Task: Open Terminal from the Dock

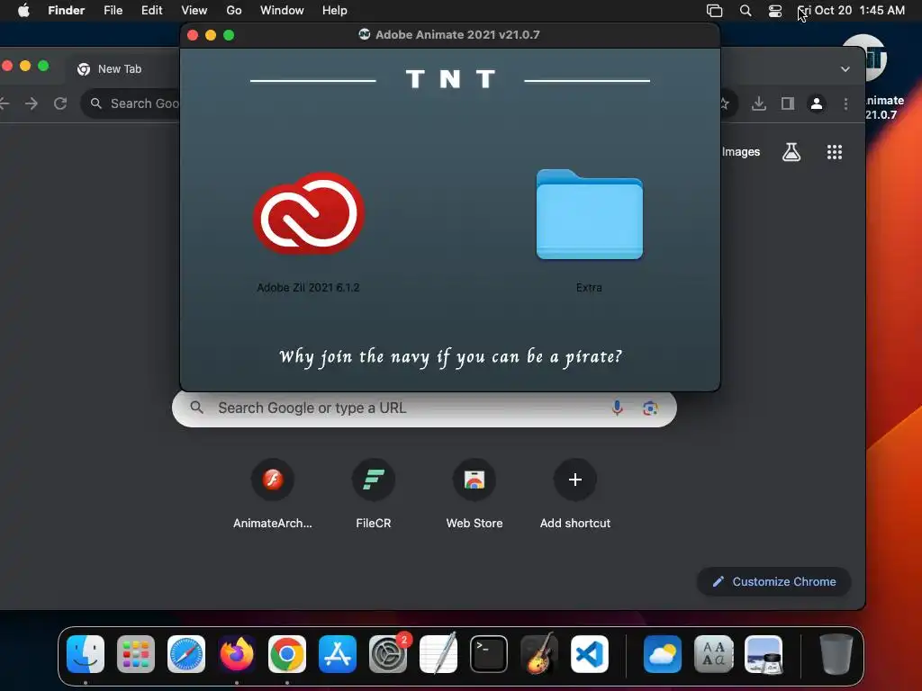Action: pos(489,654)
